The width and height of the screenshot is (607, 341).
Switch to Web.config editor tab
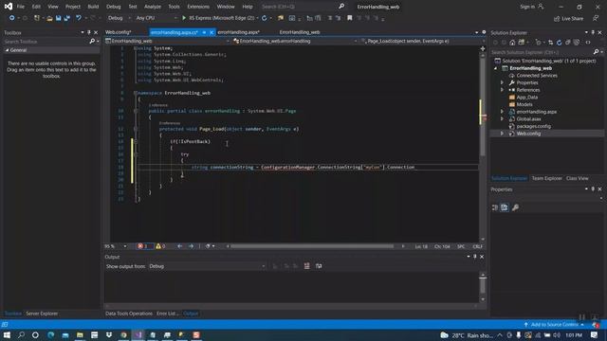pyautogui.click(x=118, y=32)
